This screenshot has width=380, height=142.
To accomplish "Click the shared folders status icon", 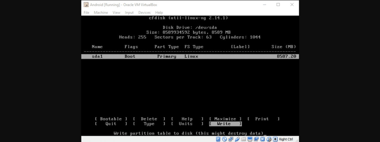I will click(x=243, y=139).
